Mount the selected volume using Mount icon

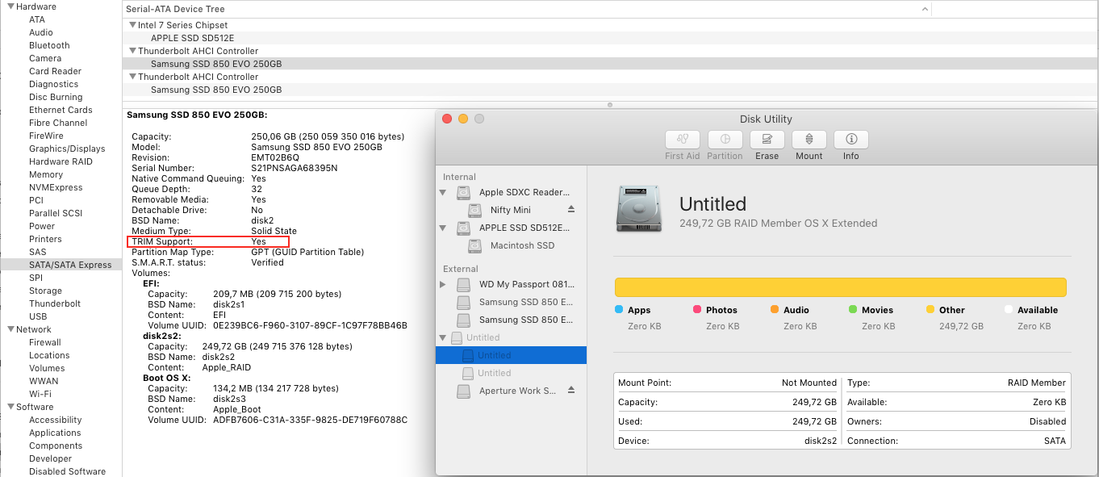809,139
